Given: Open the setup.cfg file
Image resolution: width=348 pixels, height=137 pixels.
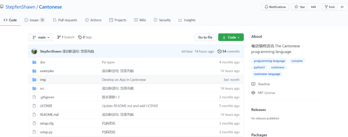Looking at the screenshot, I should 47,123.
